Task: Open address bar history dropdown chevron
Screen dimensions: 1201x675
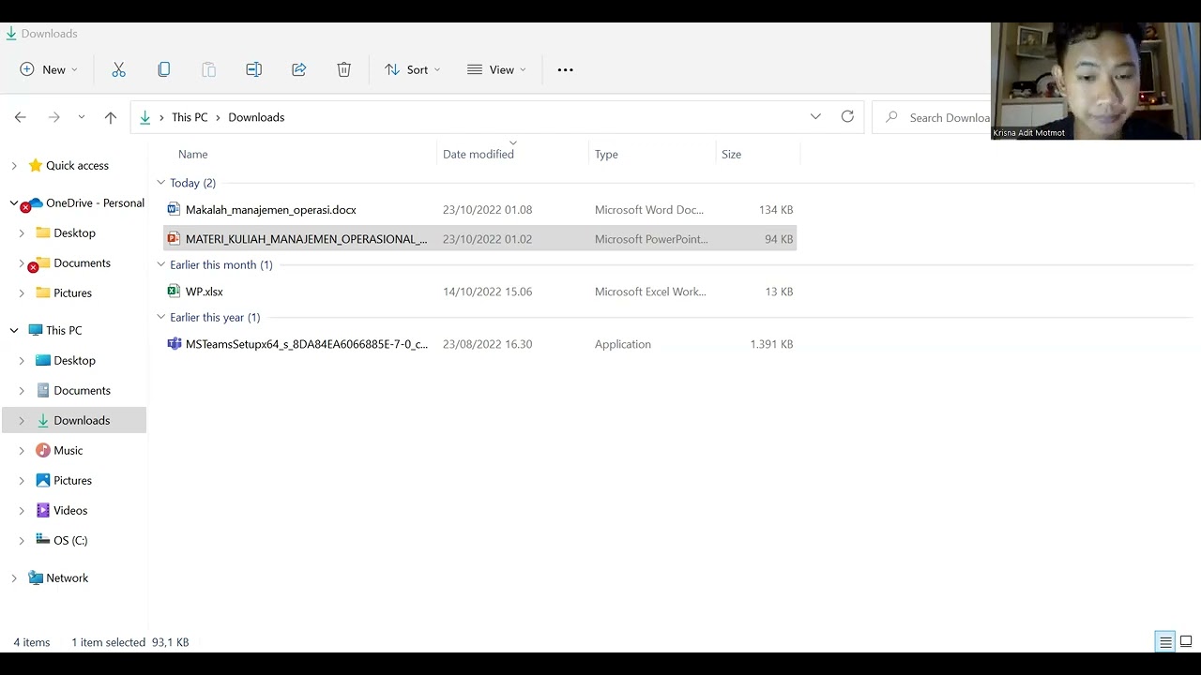Action: 815,116
